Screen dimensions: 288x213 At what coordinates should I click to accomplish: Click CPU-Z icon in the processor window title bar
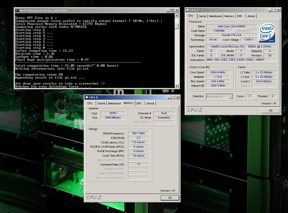click(188, 10)
